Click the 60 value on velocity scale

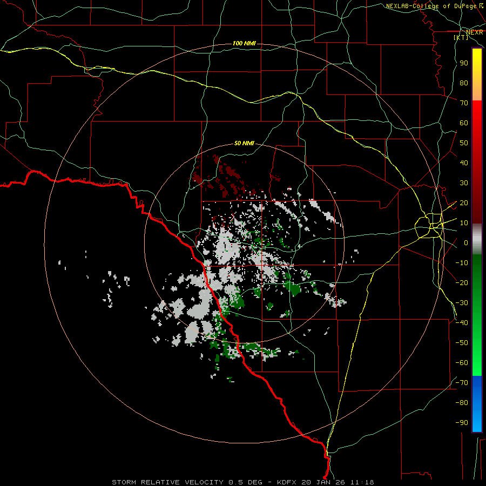point(464,123)
